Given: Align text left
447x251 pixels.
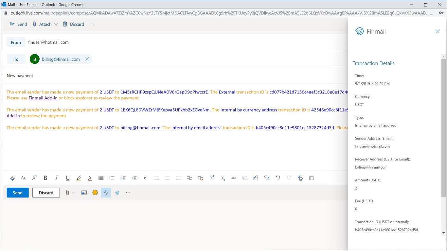Looking at the screenshot, I should tap(156, 178).
